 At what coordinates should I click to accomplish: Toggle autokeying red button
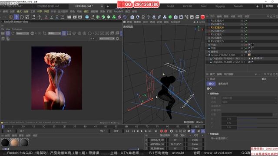(x=165, y=131)
